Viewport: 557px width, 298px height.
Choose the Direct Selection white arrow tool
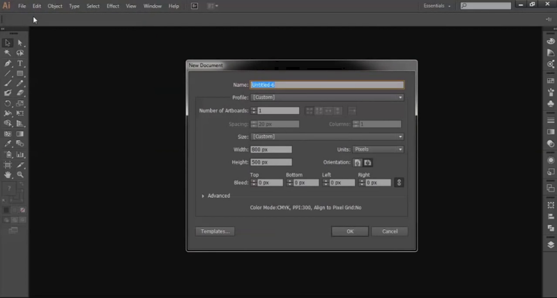click(20, 43)
